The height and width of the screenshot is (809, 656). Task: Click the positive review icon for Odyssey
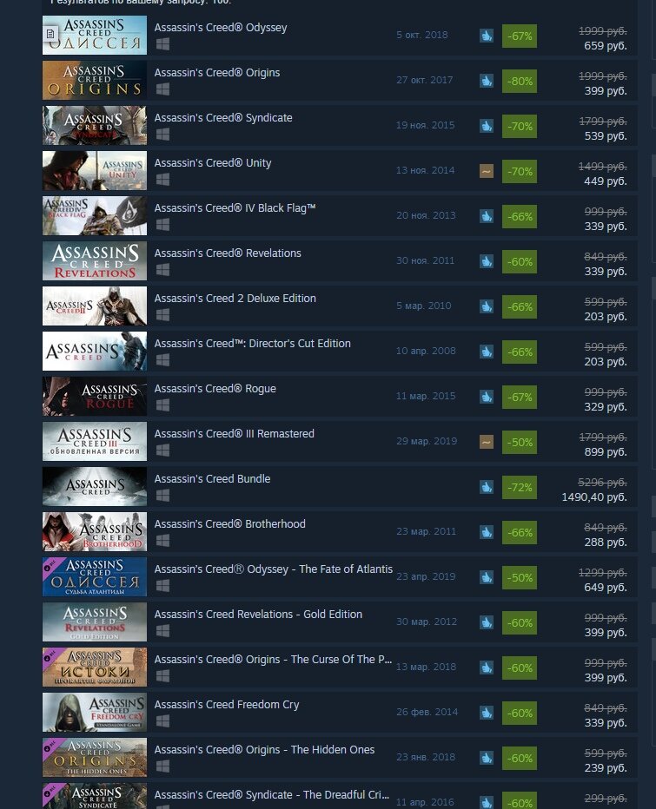486,36
